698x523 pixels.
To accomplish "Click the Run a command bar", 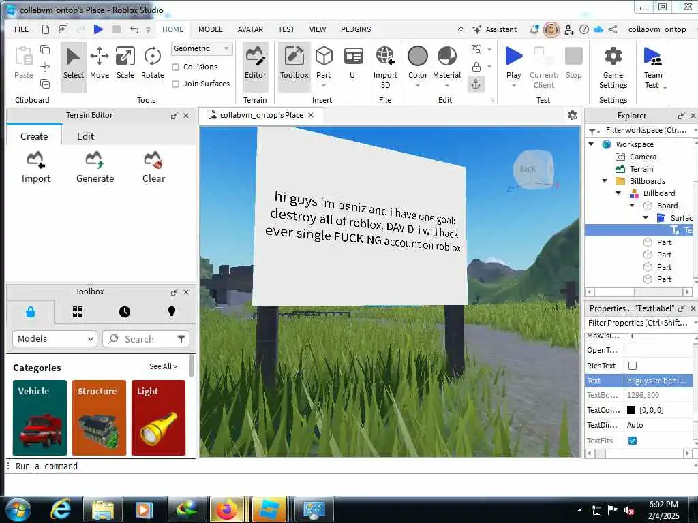I will 352,466.
